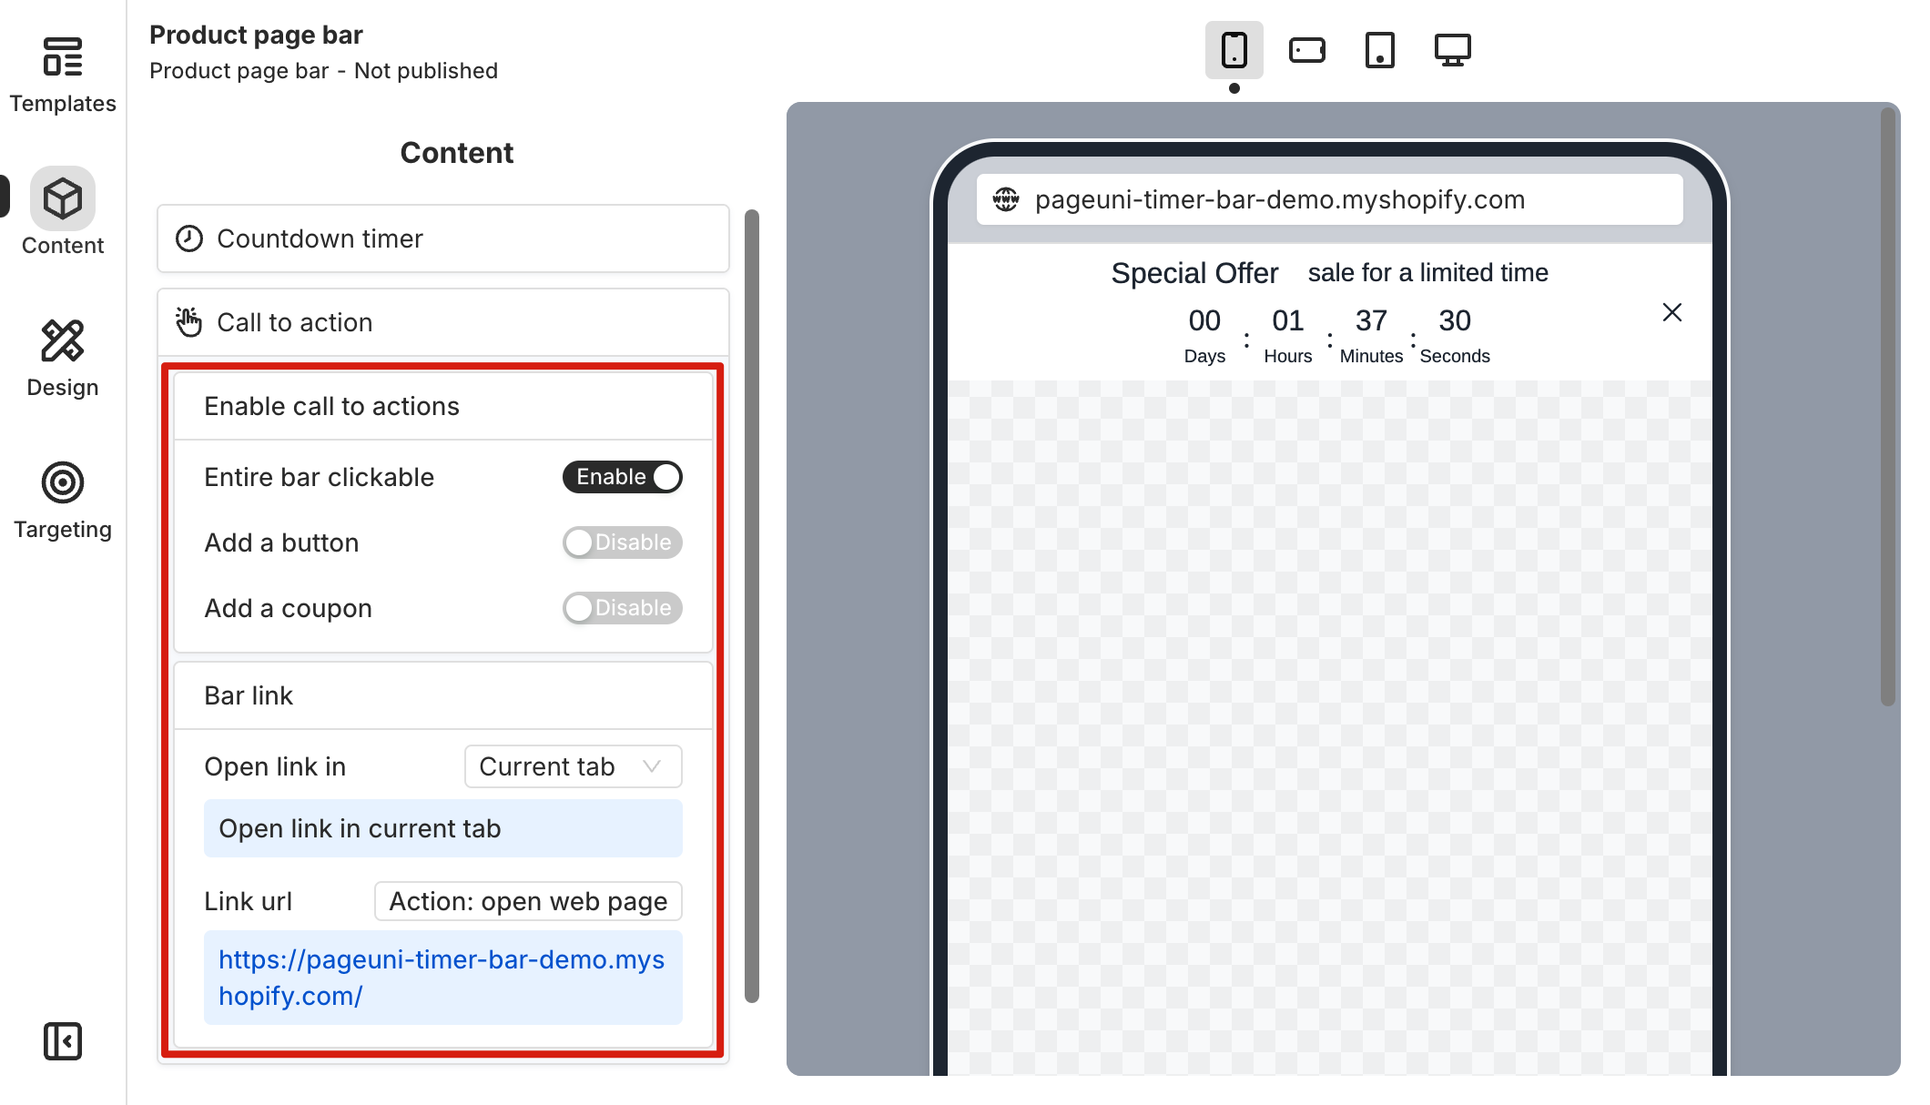1930x1105 pixels.
Task: Click the Minutes value 37 in timer
Action: [x=1371, y=320]
